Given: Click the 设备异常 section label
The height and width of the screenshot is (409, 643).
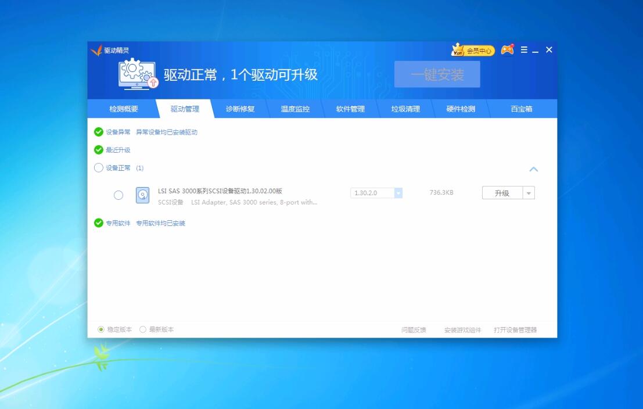Looking at the screenshot, I should [x=118, y=132].
